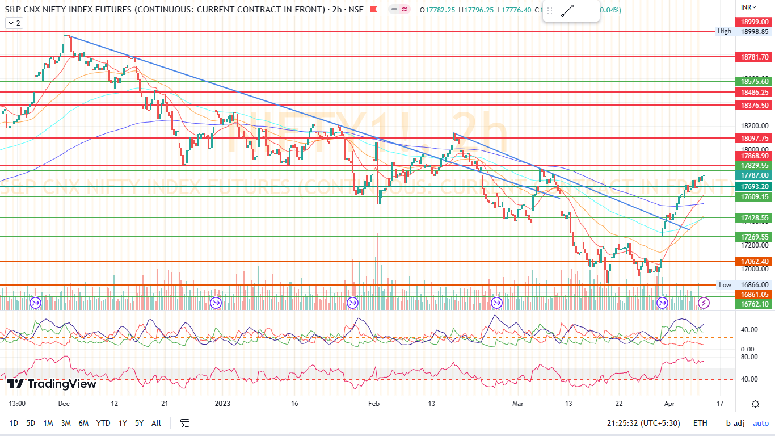Select the All date range
Viewport: 775px width, 436px height.
click(x=157, y=423)
